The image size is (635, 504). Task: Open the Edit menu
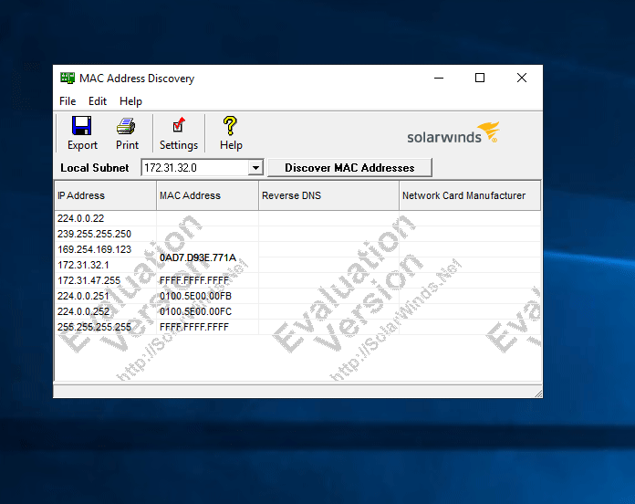pyautogui.click(x=98, y=101)
